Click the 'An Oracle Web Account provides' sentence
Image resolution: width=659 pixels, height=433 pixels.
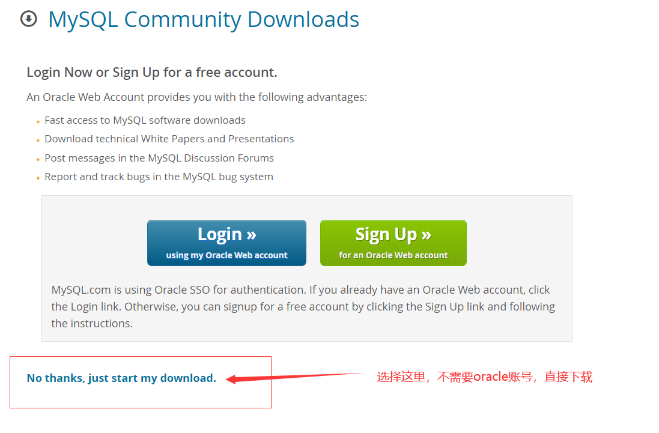click(196, 97)
